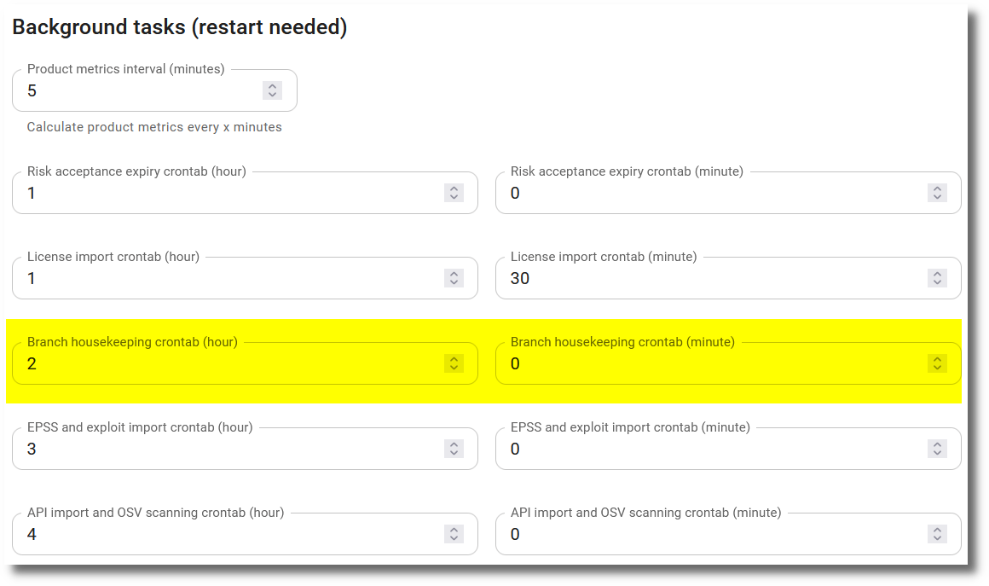Click the EPSS import minute down arrow
The width and height of the screenshot is (989, 586).
point(936,453)
